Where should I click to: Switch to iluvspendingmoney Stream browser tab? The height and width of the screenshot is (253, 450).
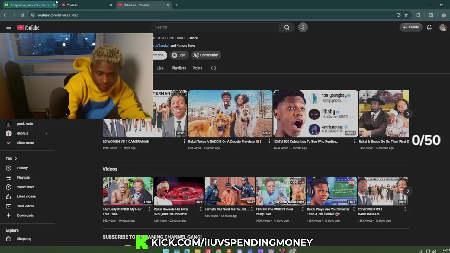30,5
